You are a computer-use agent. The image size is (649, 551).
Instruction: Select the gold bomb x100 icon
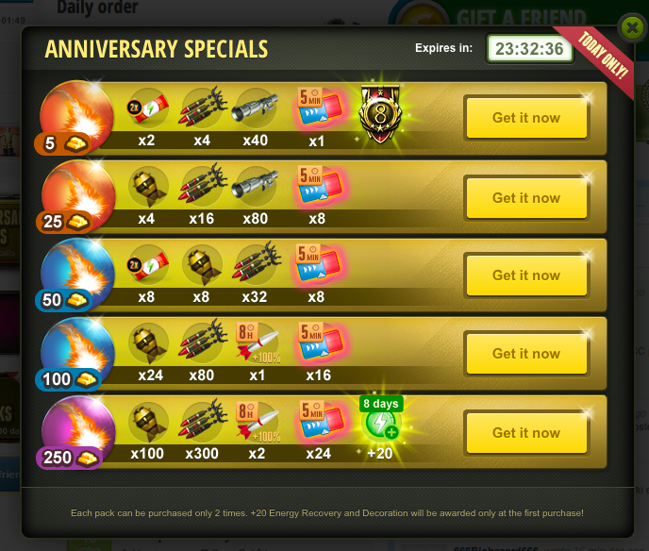click(x=148, y=423)
